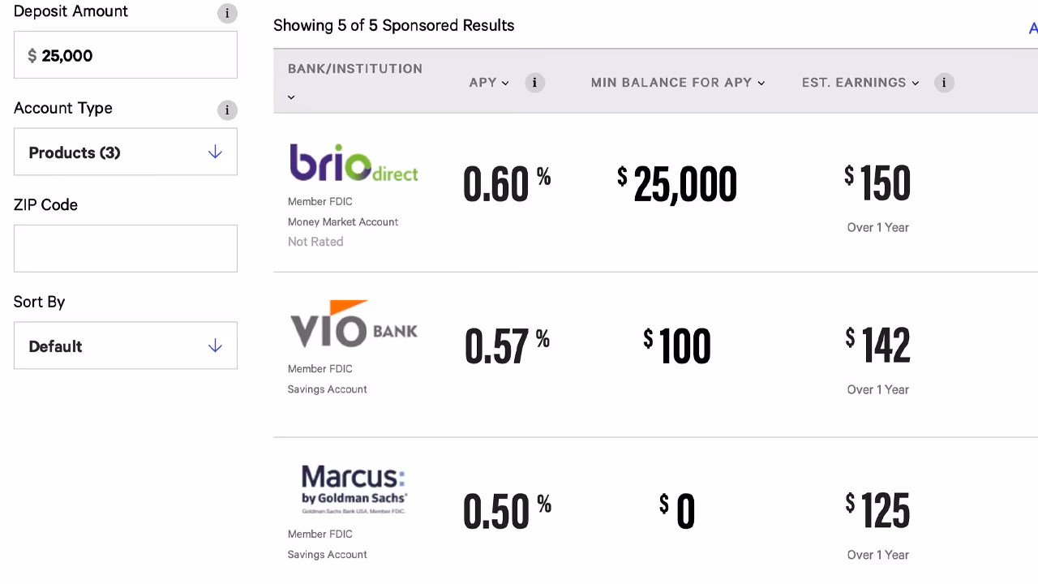Screen dimensions: 1038x584
Task: Click the Account Type info icon
Action: (x=227, y=110)
